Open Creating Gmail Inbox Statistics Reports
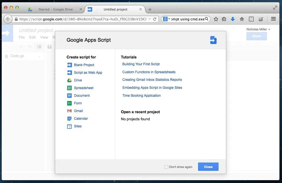 coord(152,79)
